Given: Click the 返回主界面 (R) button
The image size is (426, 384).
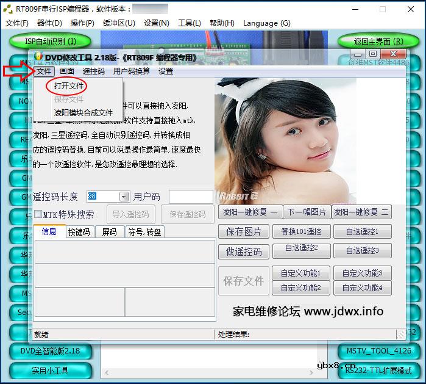Looking at the screenshot, I should [x=378, y=42].
